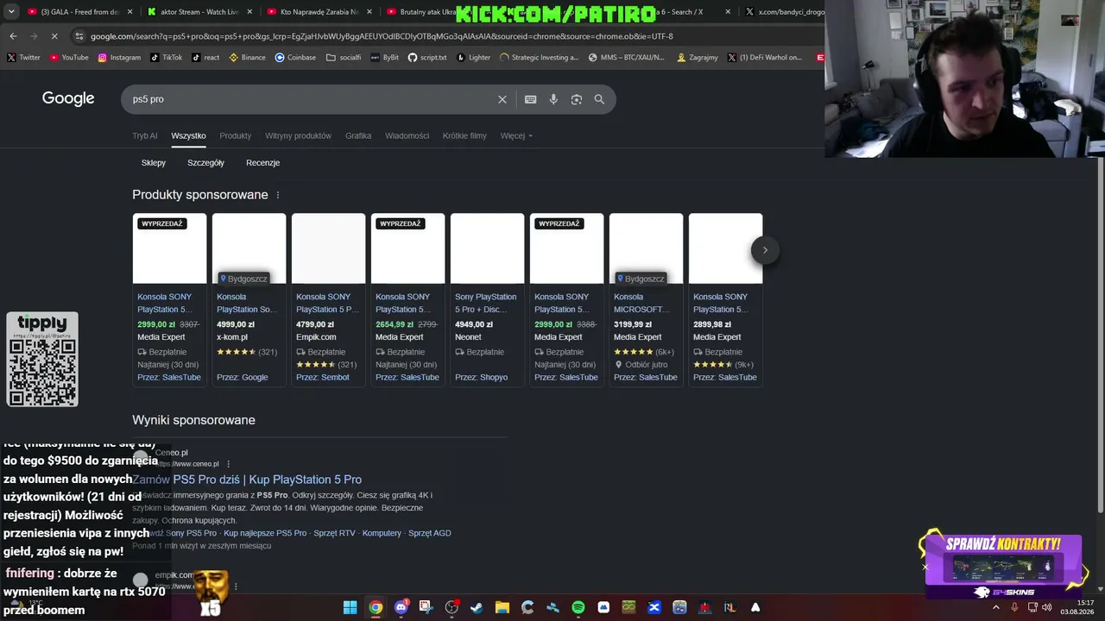Select the Witryny produktów search tab

pos(298,135)
